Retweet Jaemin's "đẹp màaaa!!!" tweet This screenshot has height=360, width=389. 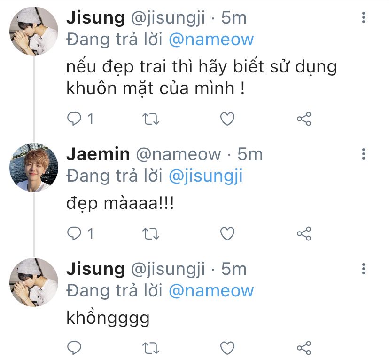pyautogui.click(x=151, y=233)
